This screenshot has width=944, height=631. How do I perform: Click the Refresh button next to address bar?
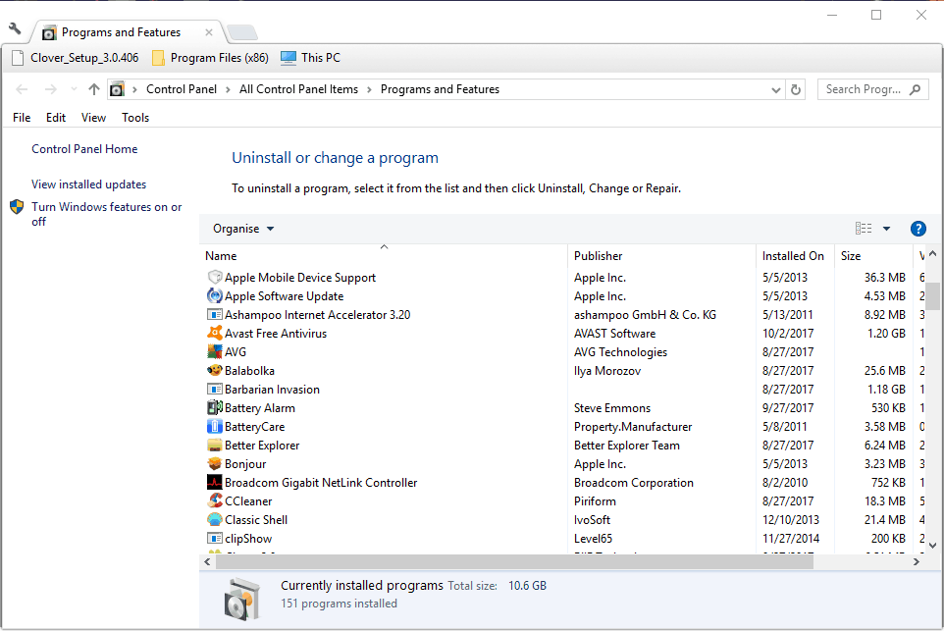(796, 89)
